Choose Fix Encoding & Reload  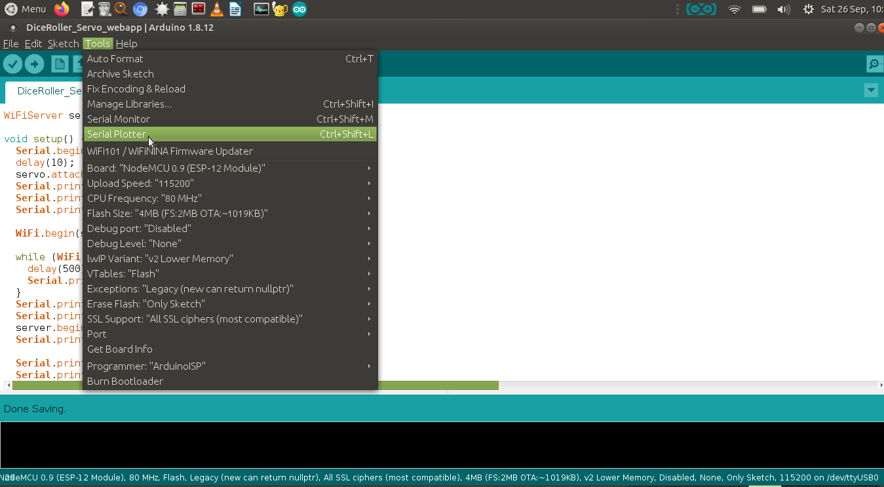coord(231,89)
